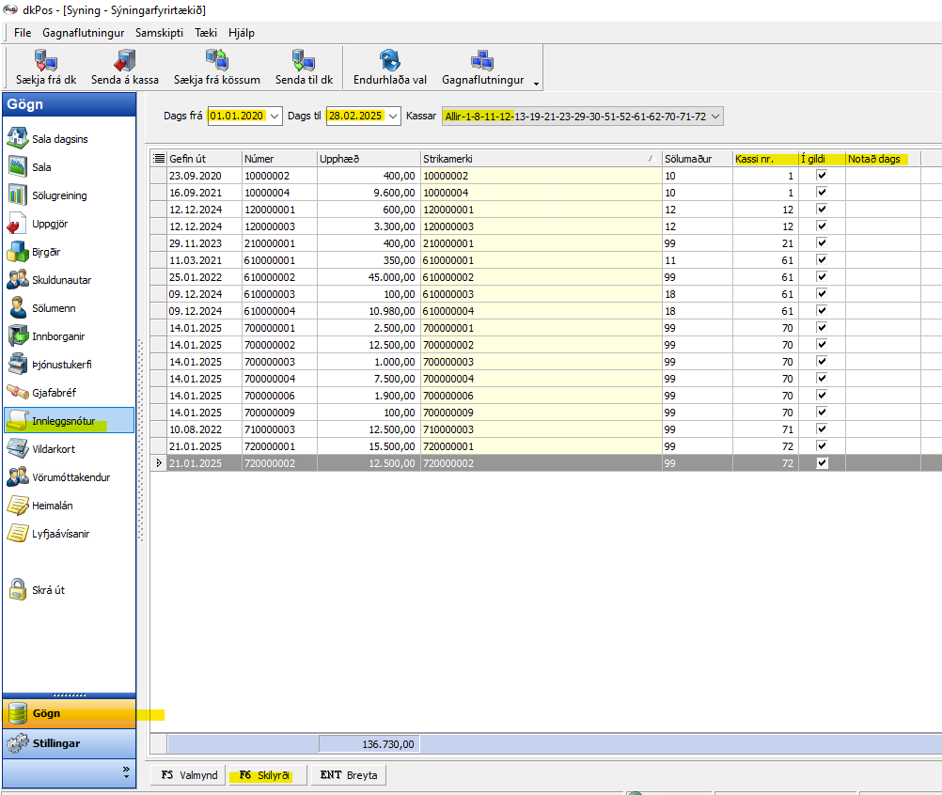Click the Skrá út padlock icon
Screen dimensions: 942x795
(x=17, y=590)
